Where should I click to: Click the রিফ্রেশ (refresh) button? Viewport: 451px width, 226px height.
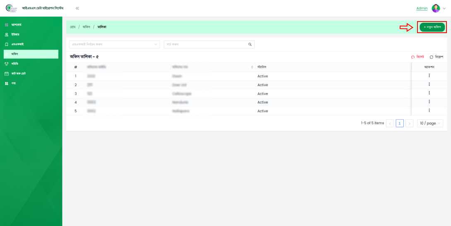[437, 57]
